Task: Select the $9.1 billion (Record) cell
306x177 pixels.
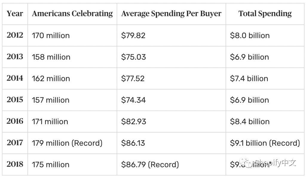Action: (265, 143)
